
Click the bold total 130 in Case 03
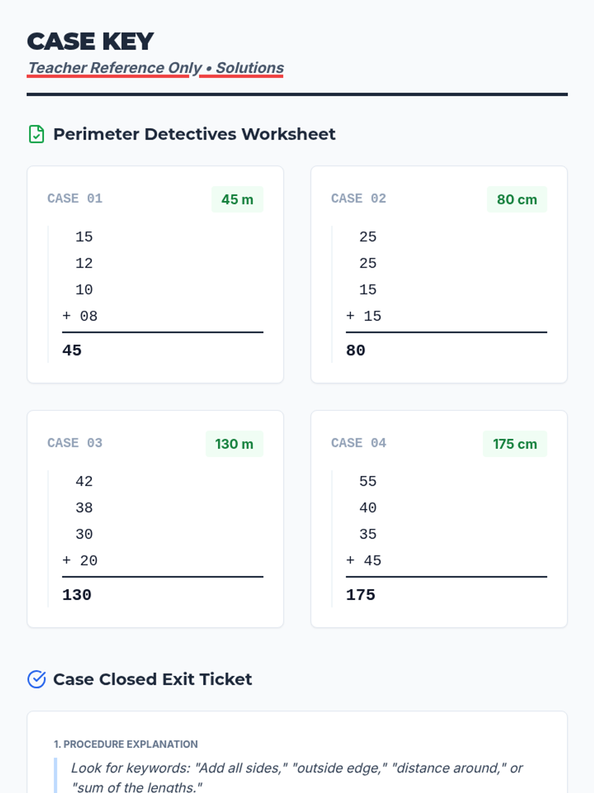coord(77,595)
